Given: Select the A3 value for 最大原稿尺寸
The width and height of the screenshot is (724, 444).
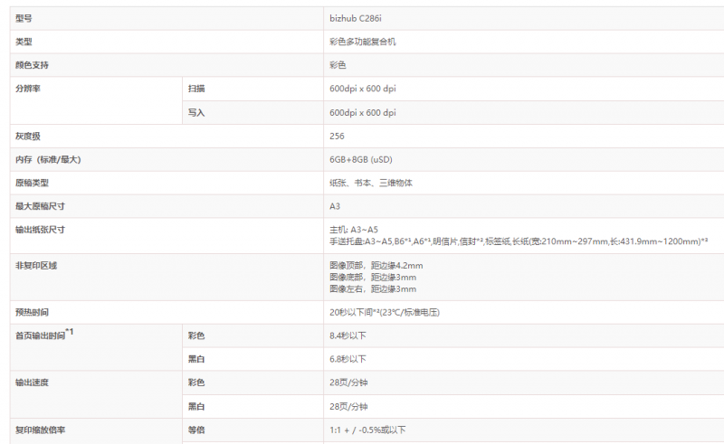Looking at the screenshot, I should click(x=335, y=206).
